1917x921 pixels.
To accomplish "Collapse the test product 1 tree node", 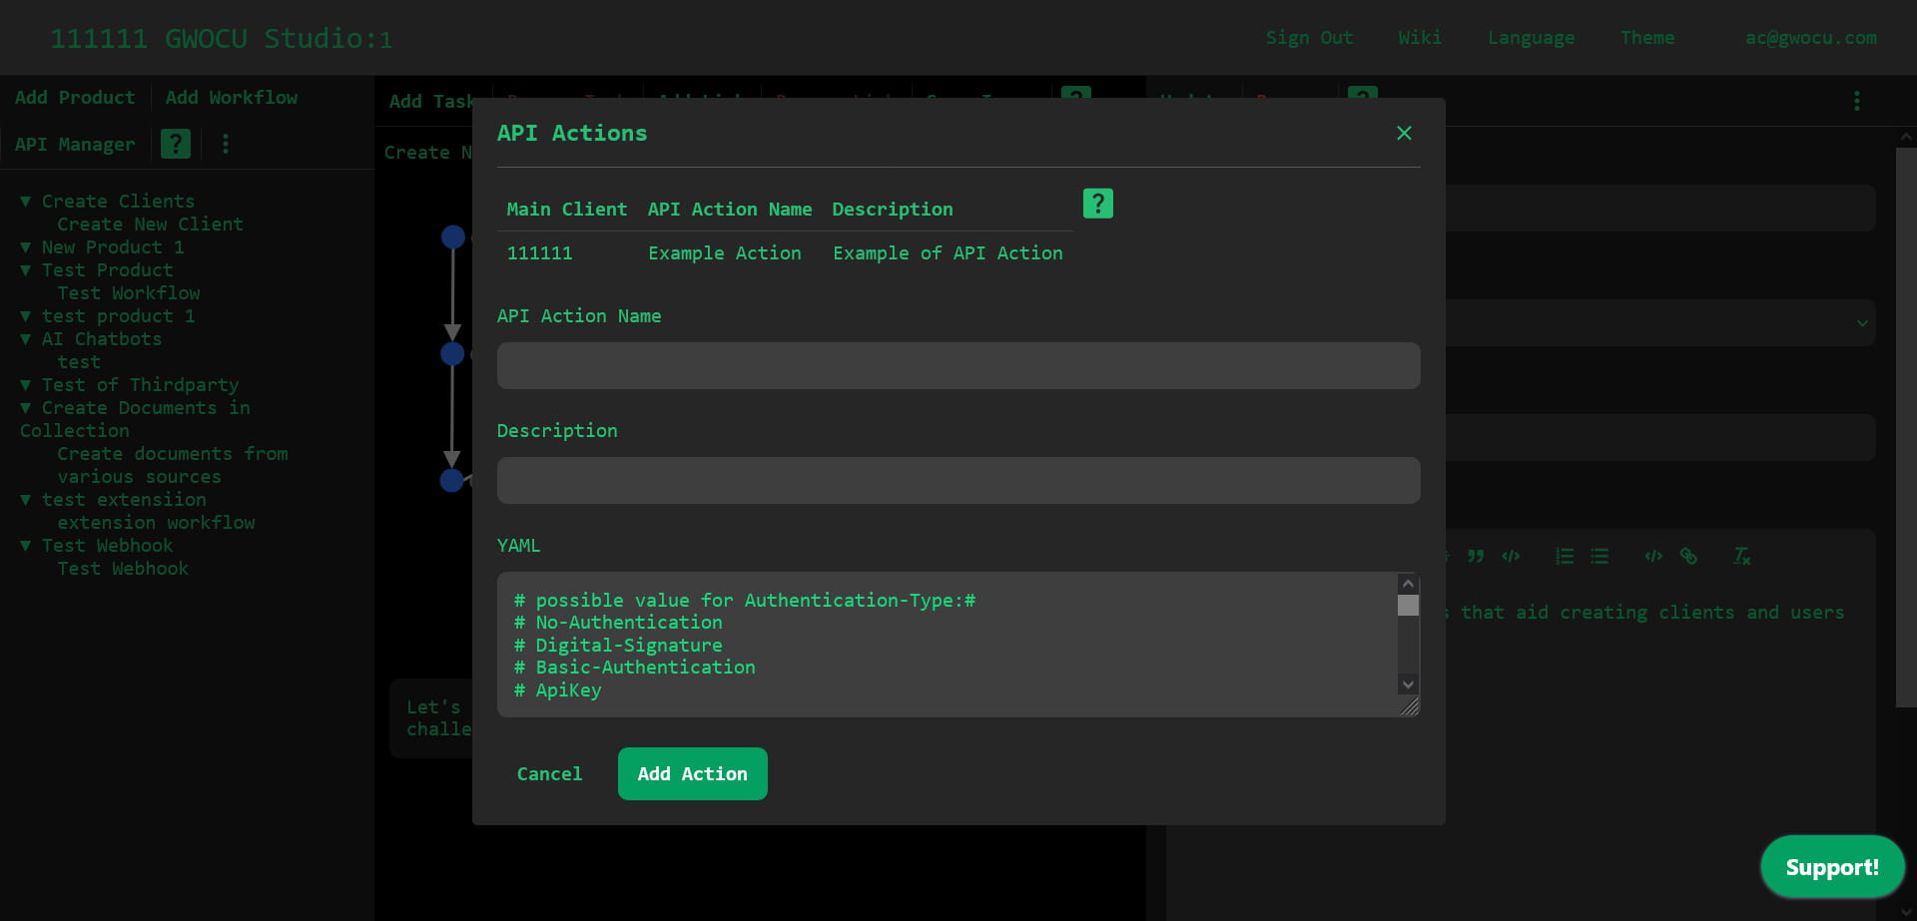I will point(26,316).
